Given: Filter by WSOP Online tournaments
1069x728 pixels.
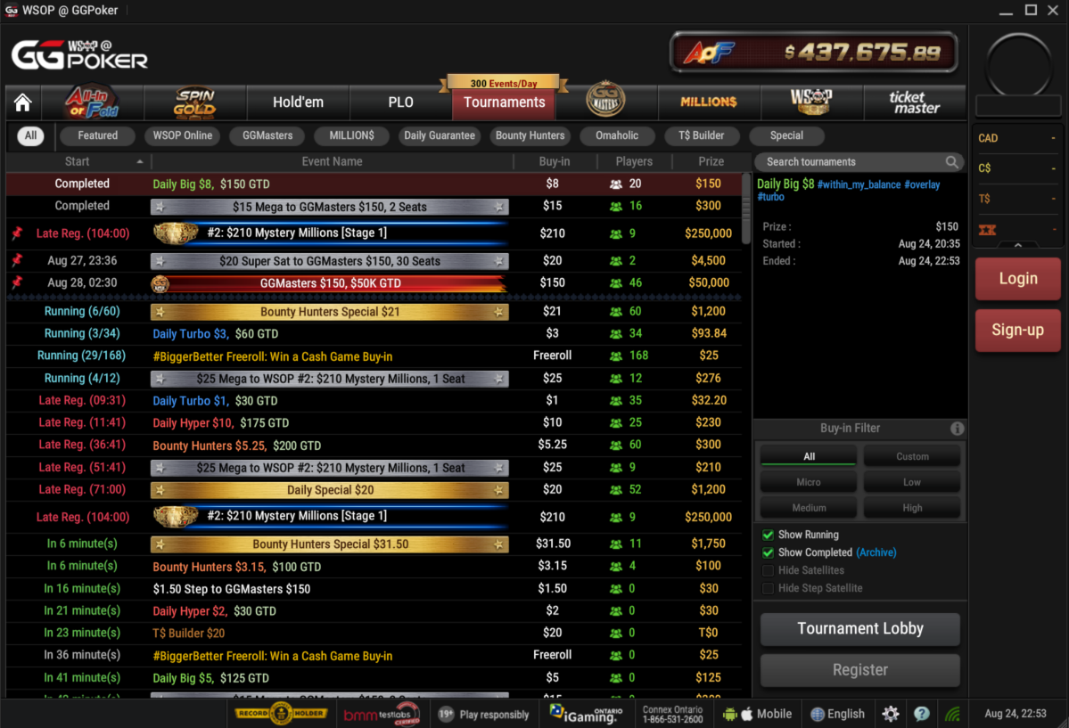Looking at the screenshot, I should pos(183,135).
